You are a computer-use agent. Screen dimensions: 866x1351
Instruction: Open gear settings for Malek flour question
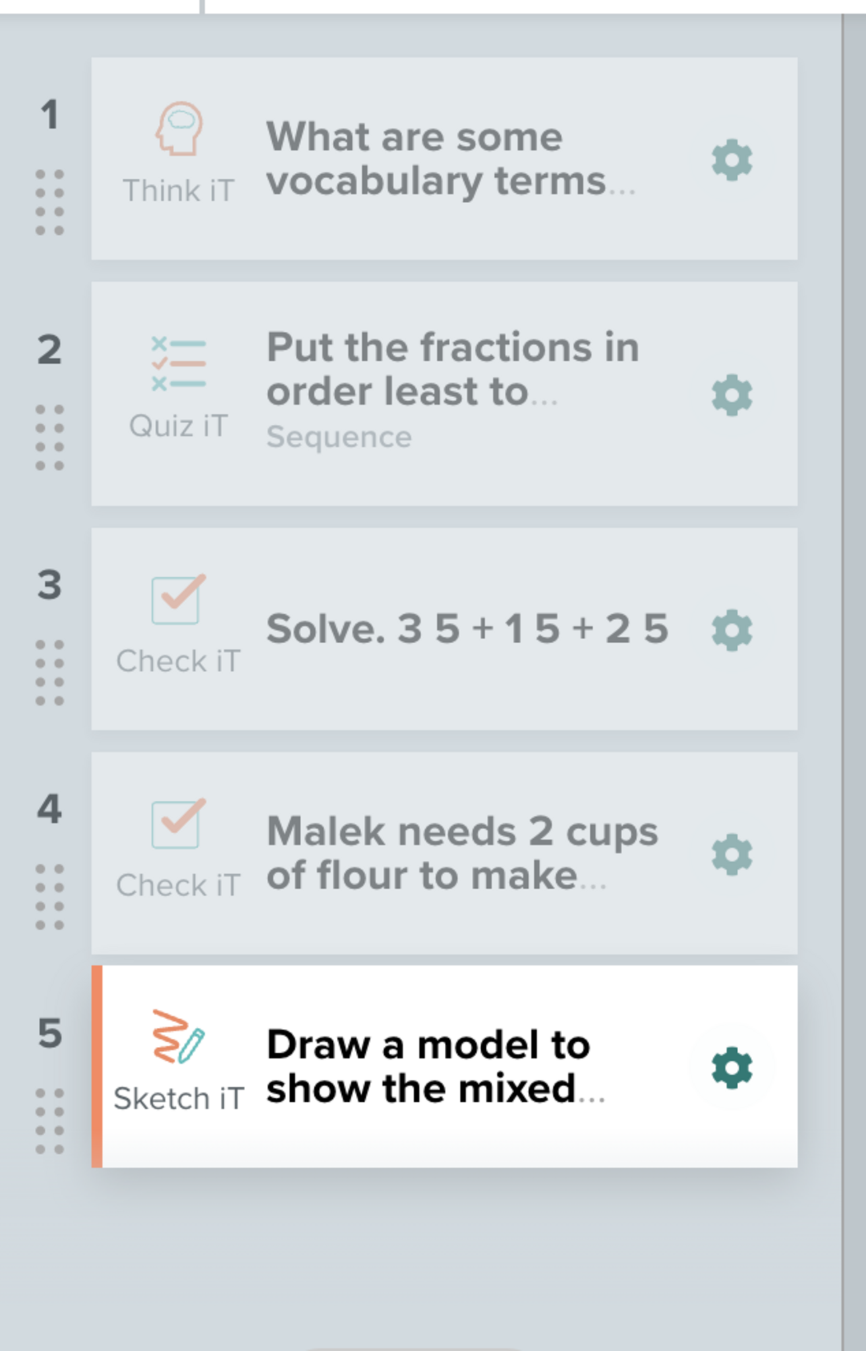point(732,855)
